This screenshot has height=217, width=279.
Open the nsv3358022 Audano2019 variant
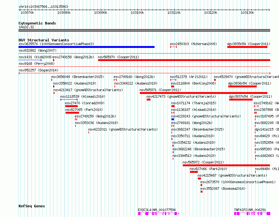click(75, 83)
